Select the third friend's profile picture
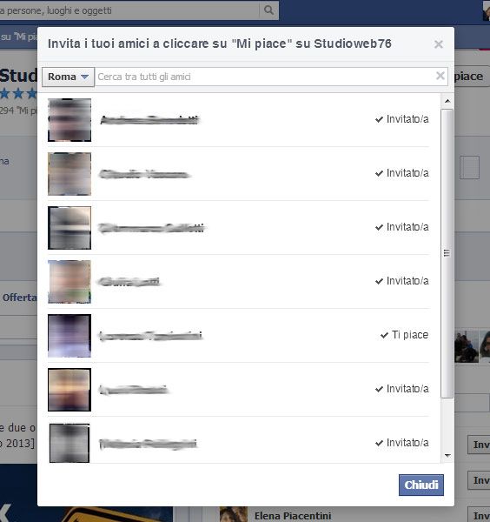The width and height of the screenshot is (490, 522). click(70, 228)
